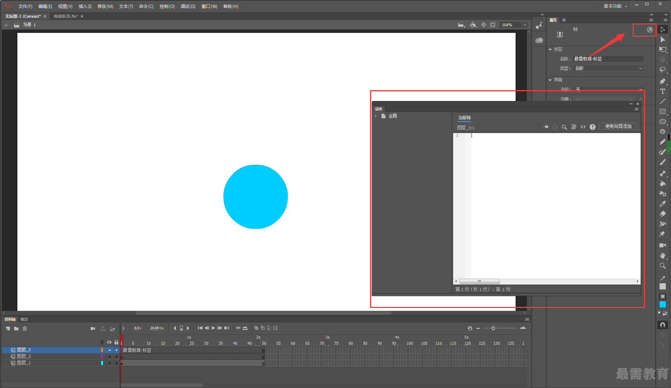Switch to the 库 library tab
Image resolution: width=671 pixels, height=388 pixels.
(x=564, y=20)
